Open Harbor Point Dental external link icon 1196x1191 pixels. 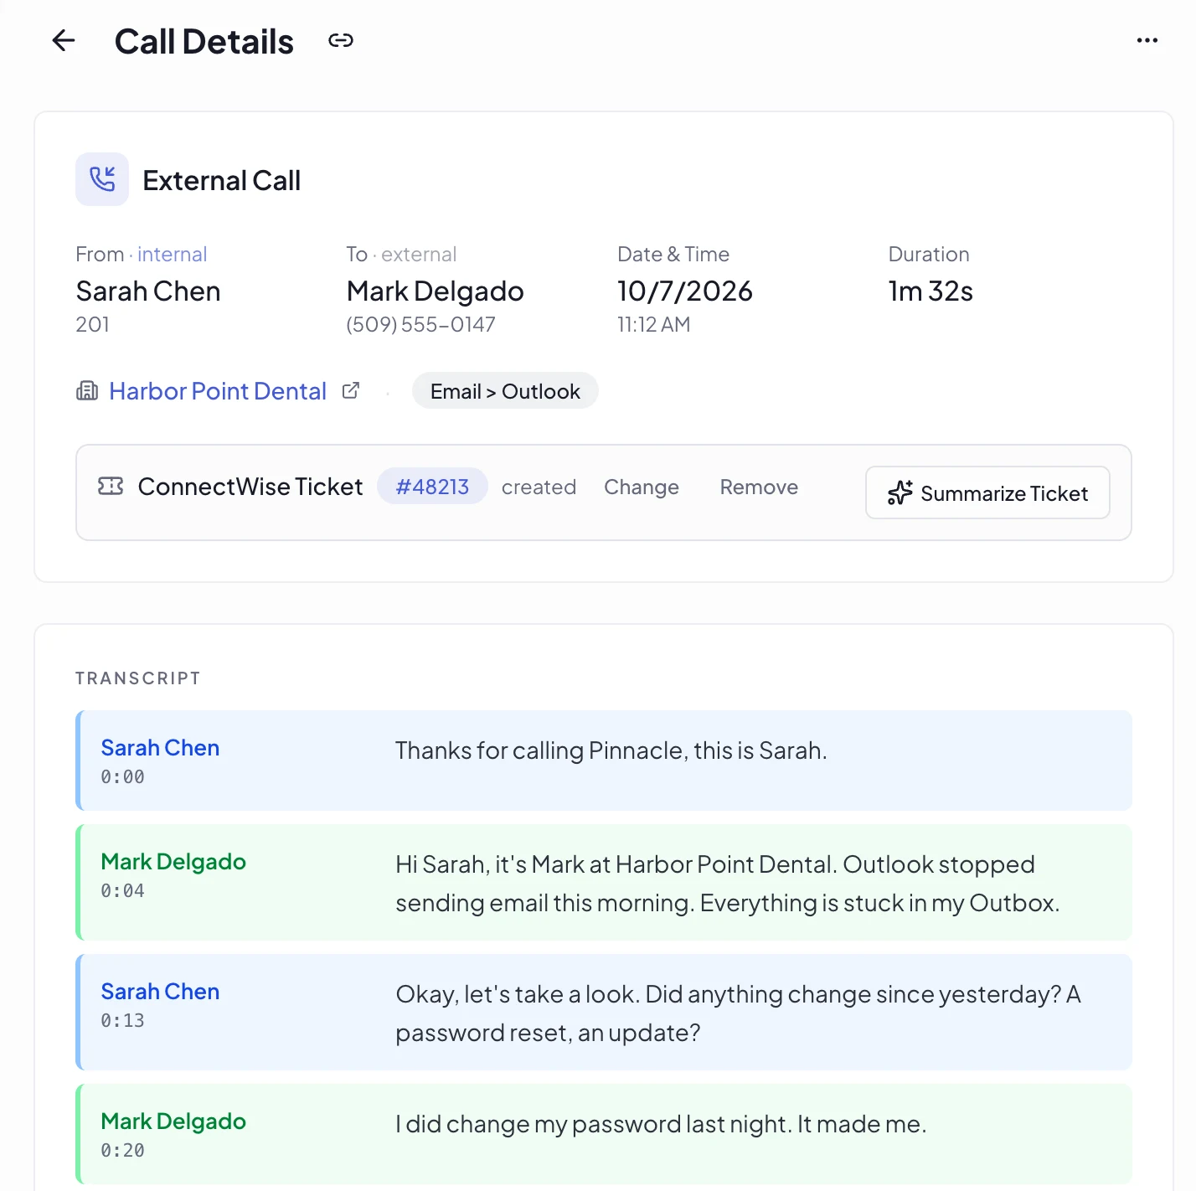point(351,390)
